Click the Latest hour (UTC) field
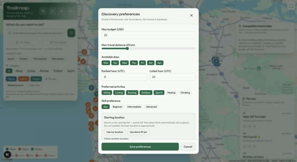Screen dimensions: 297x162 (x=172, y=77)
